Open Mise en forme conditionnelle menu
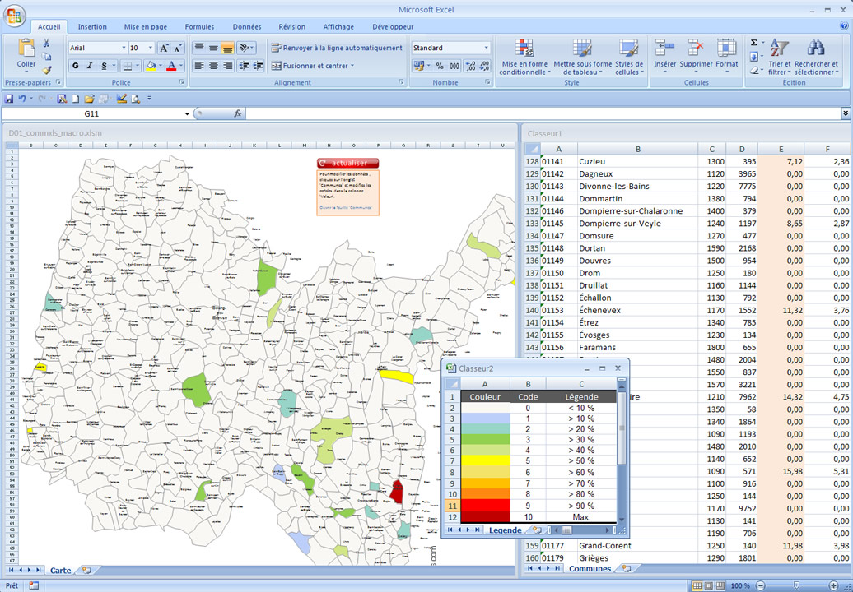 click(x=524, y=57)
